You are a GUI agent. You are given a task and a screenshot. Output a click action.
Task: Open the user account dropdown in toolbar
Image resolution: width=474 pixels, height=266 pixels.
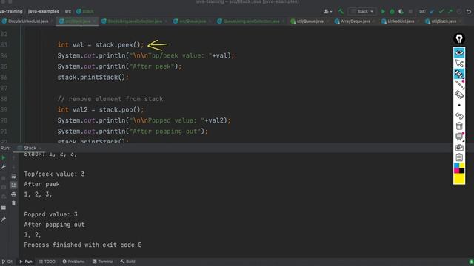click(327, 12)
